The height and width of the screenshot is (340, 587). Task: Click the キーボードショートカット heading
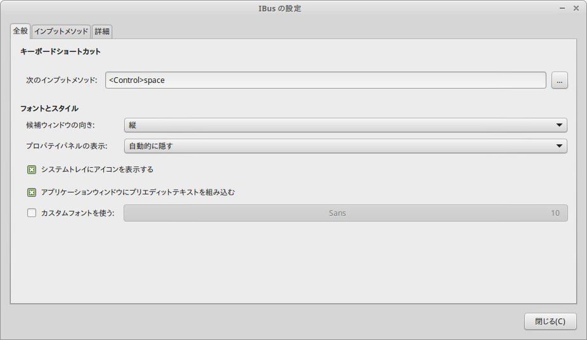click(x=60, y=52)
